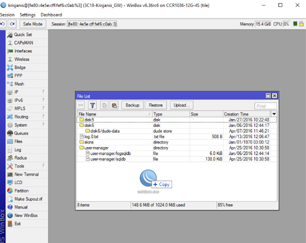
Task: Open the Partition section
Action: 26,190
